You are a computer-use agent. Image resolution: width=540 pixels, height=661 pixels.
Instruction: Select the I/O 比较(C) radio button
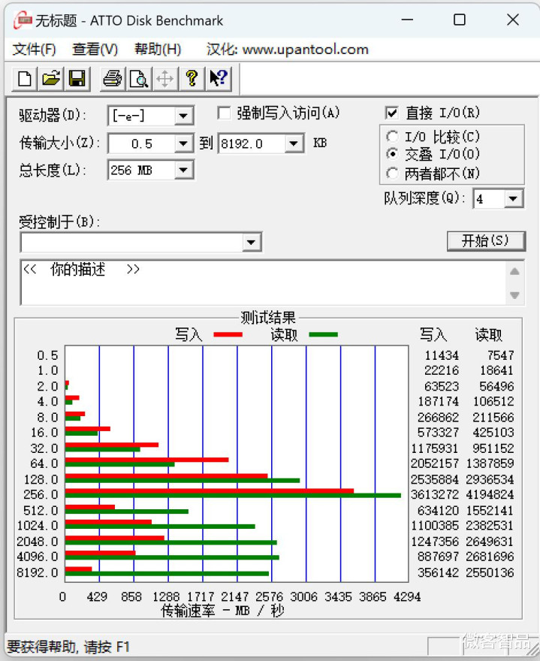tap(393, 136)
